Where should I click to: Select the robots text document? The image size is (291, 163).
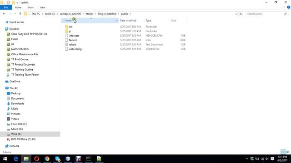click(x=72, y=44)
